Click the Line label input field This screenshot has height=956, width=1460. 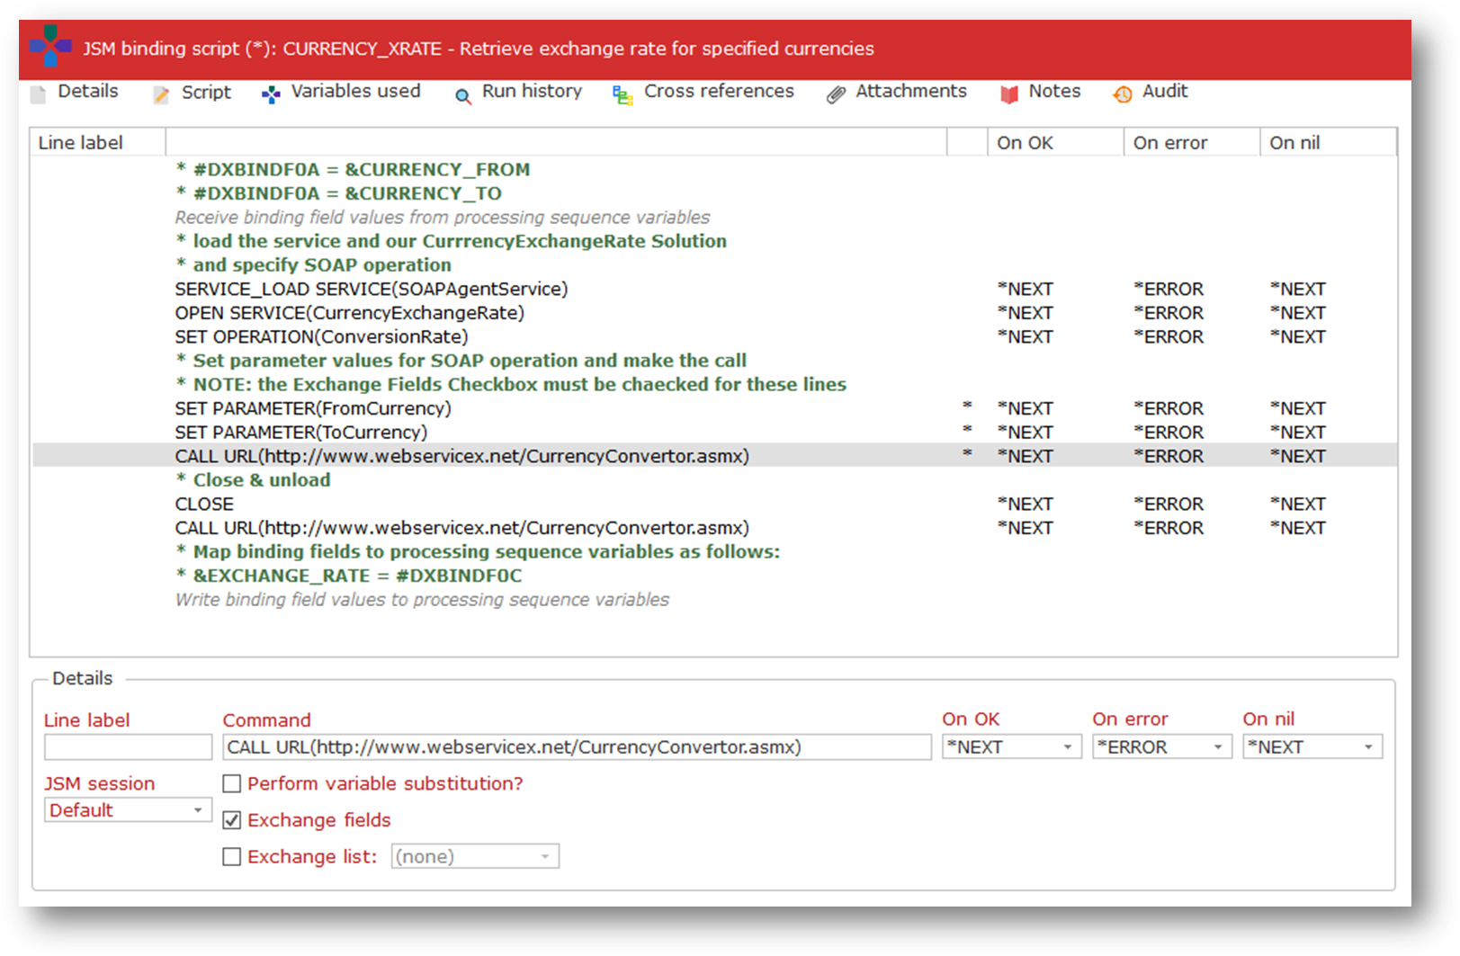(x=128, y=747)
